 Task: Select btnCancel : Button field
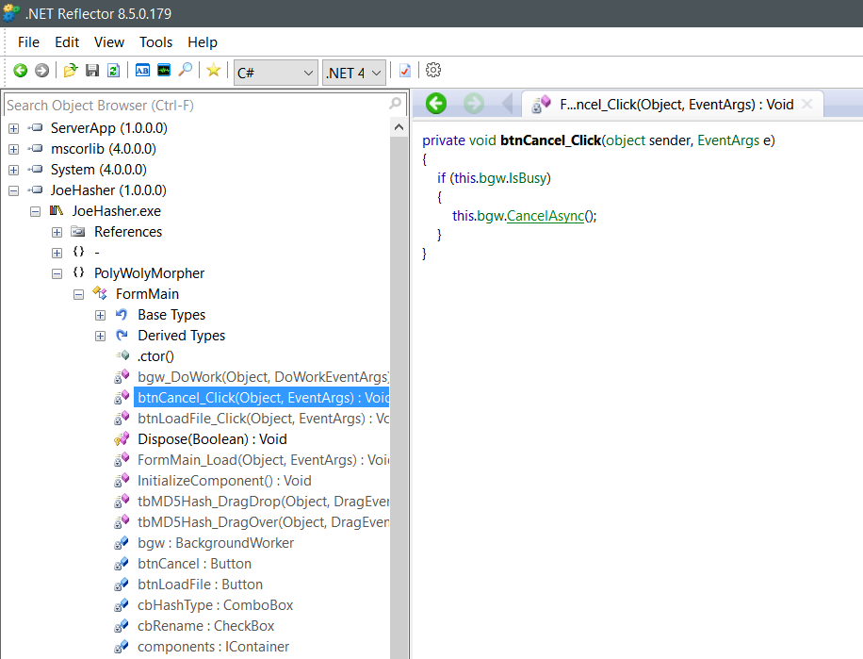[x=194, y=564]
